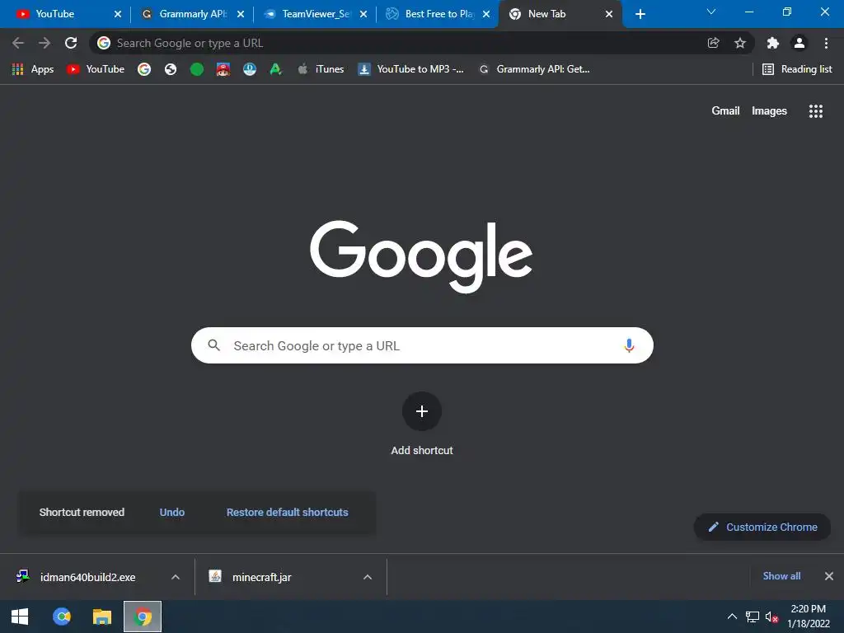Close the Best Free to Play tab

(486, 14)
